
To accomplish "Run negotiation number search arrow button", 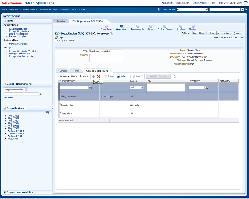I will (x=40, y=94).
